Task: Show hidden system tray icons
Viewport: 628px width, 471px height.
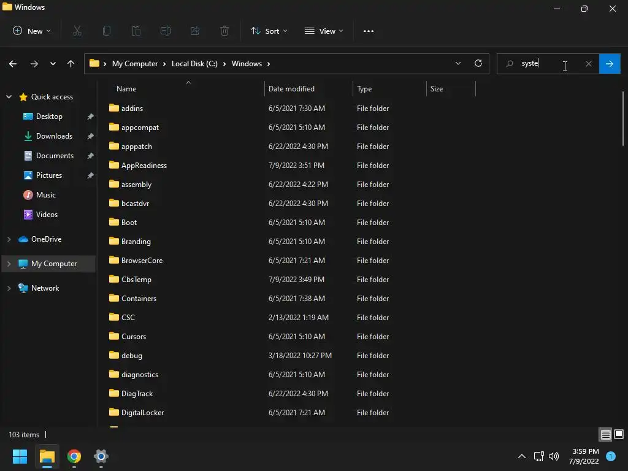Action: pyautogui.click(x=522, y=456)
